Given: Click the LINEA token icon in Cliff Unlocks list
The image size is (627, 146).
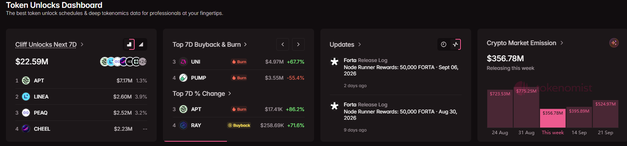Looking at the screenshot, I should [x=26, y=97].
